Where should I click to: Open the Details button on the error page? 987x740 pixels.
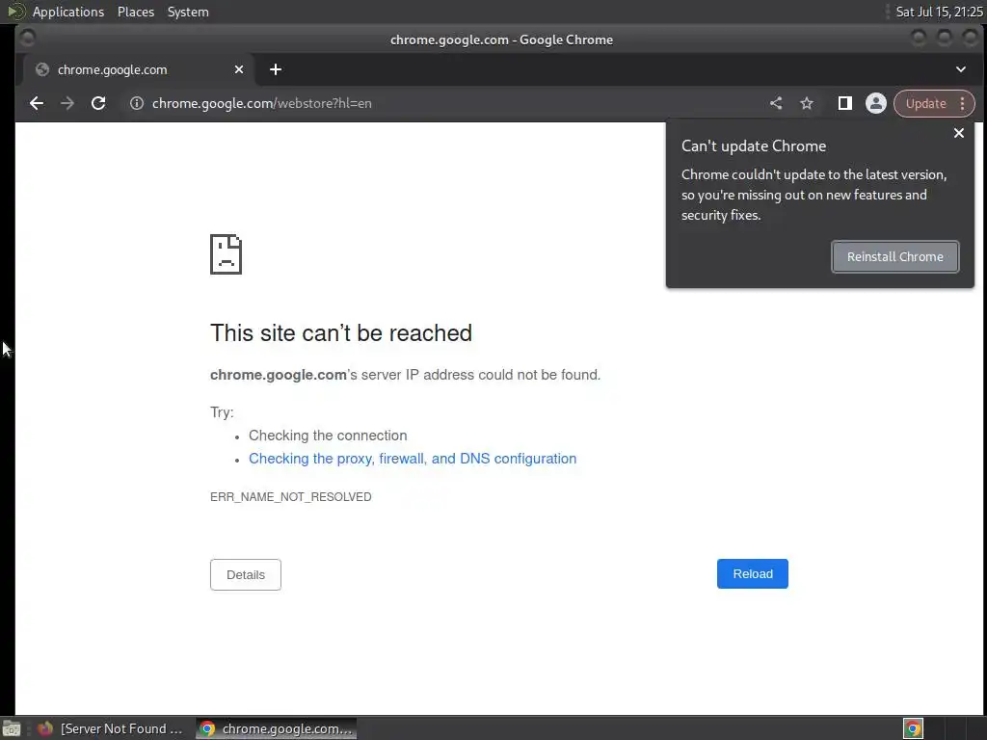(x=246, y=574)
